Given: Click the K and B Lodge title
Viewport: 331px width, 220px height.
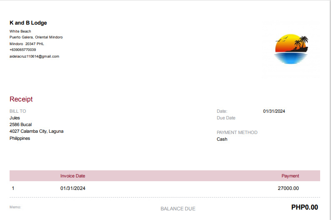Looking at the screenshot, I should [28, 23].
